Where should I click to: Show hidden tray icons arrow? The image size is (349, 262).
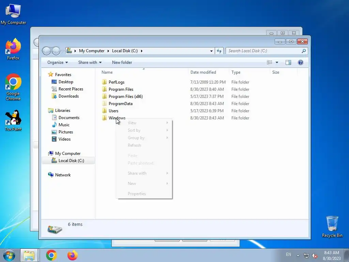(298, 256)
